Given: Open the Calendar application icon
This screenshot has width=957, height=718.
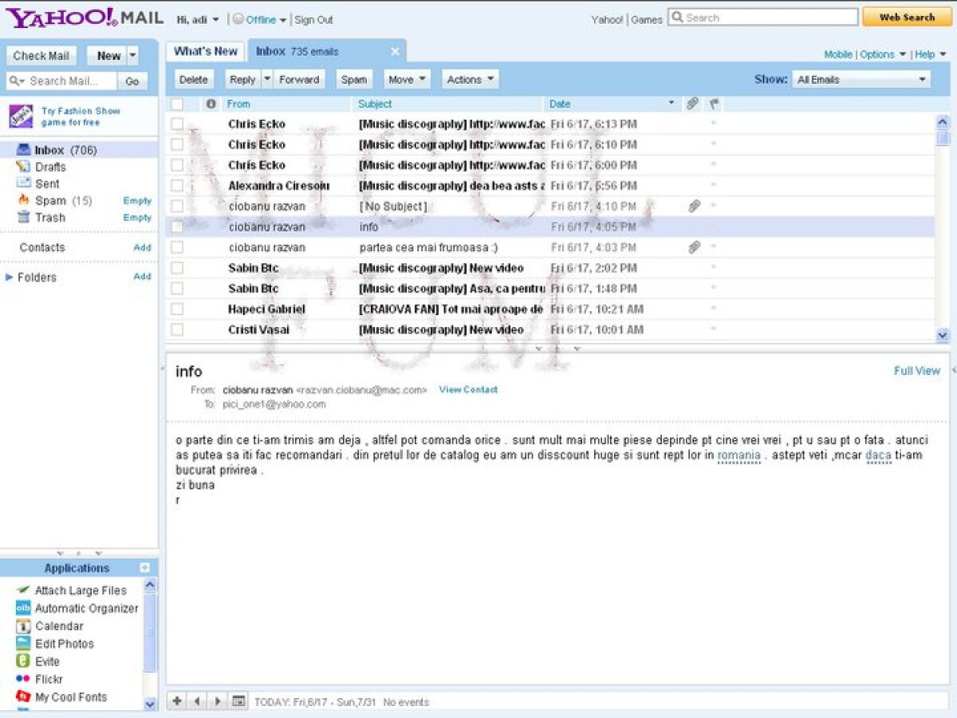Looking at the screenshot, I should 23,626.
